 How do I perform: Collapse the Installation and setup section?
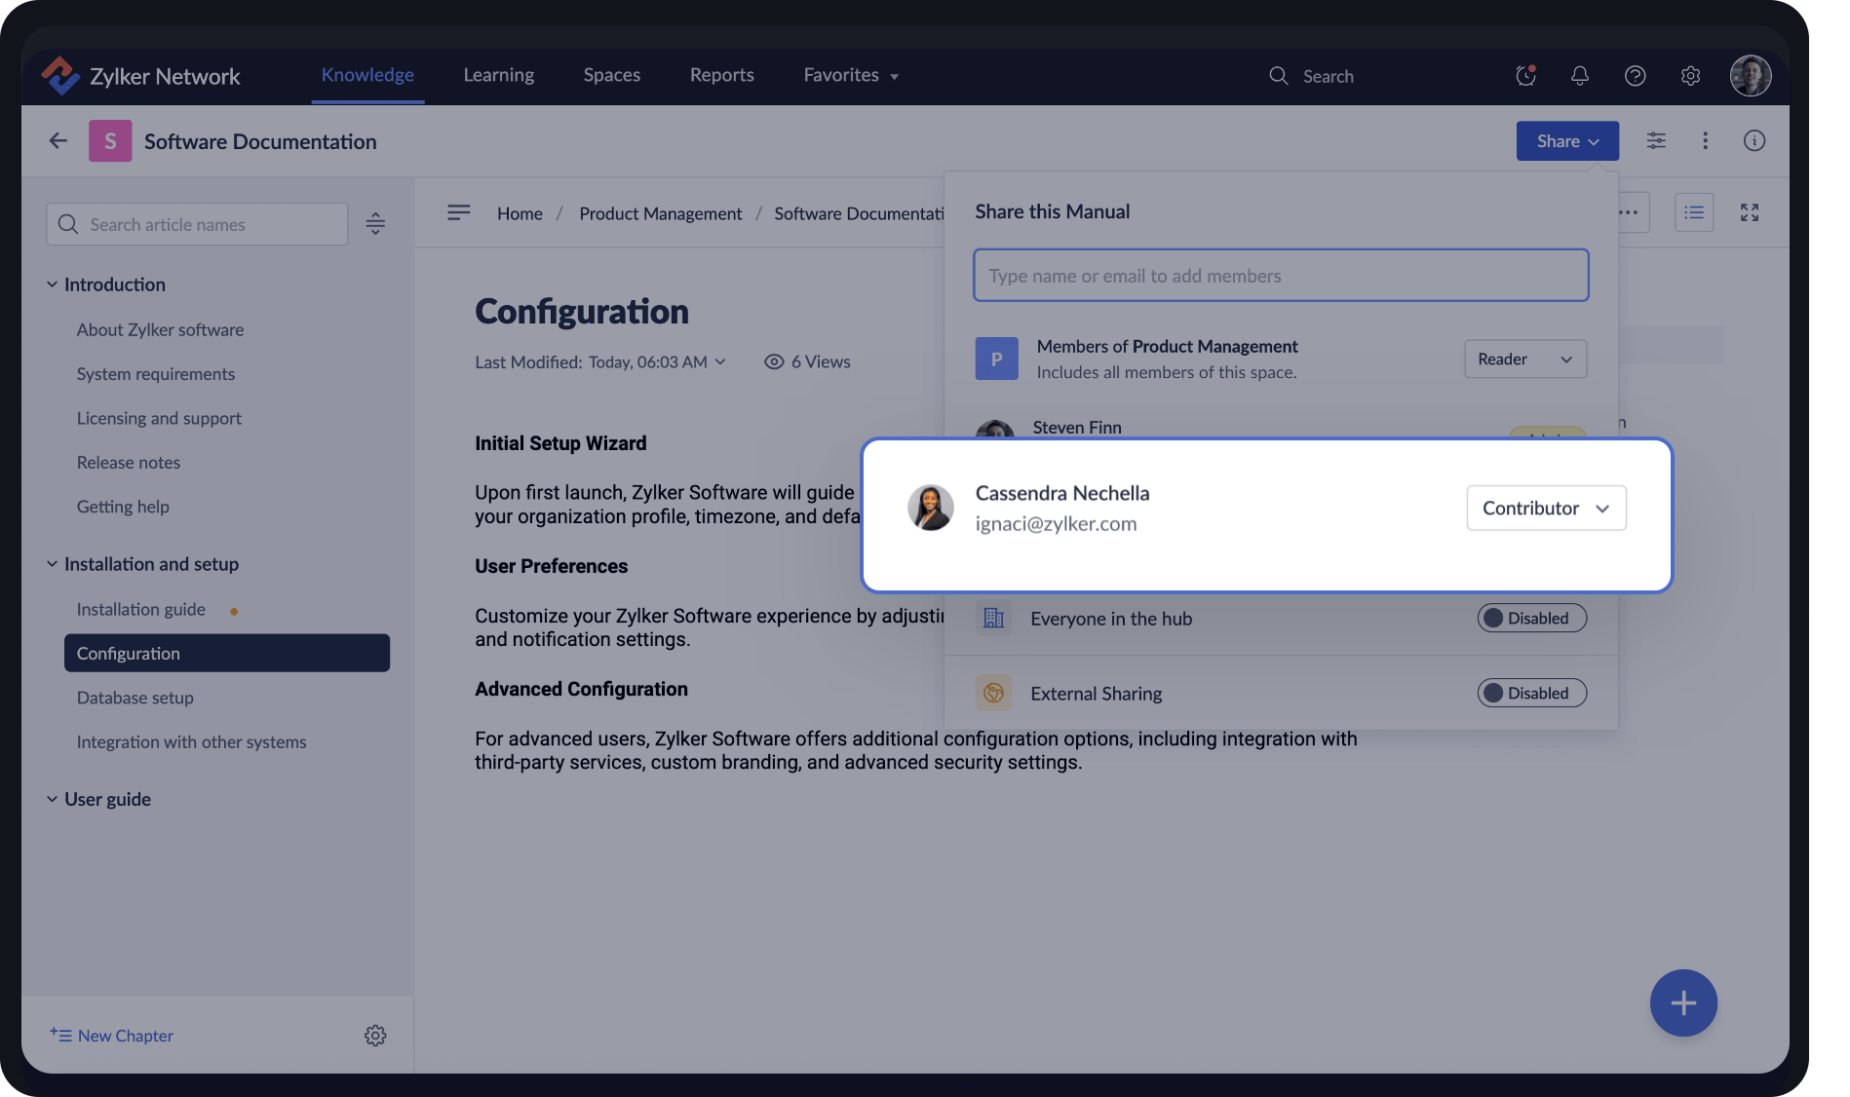[x=52, y=563]
